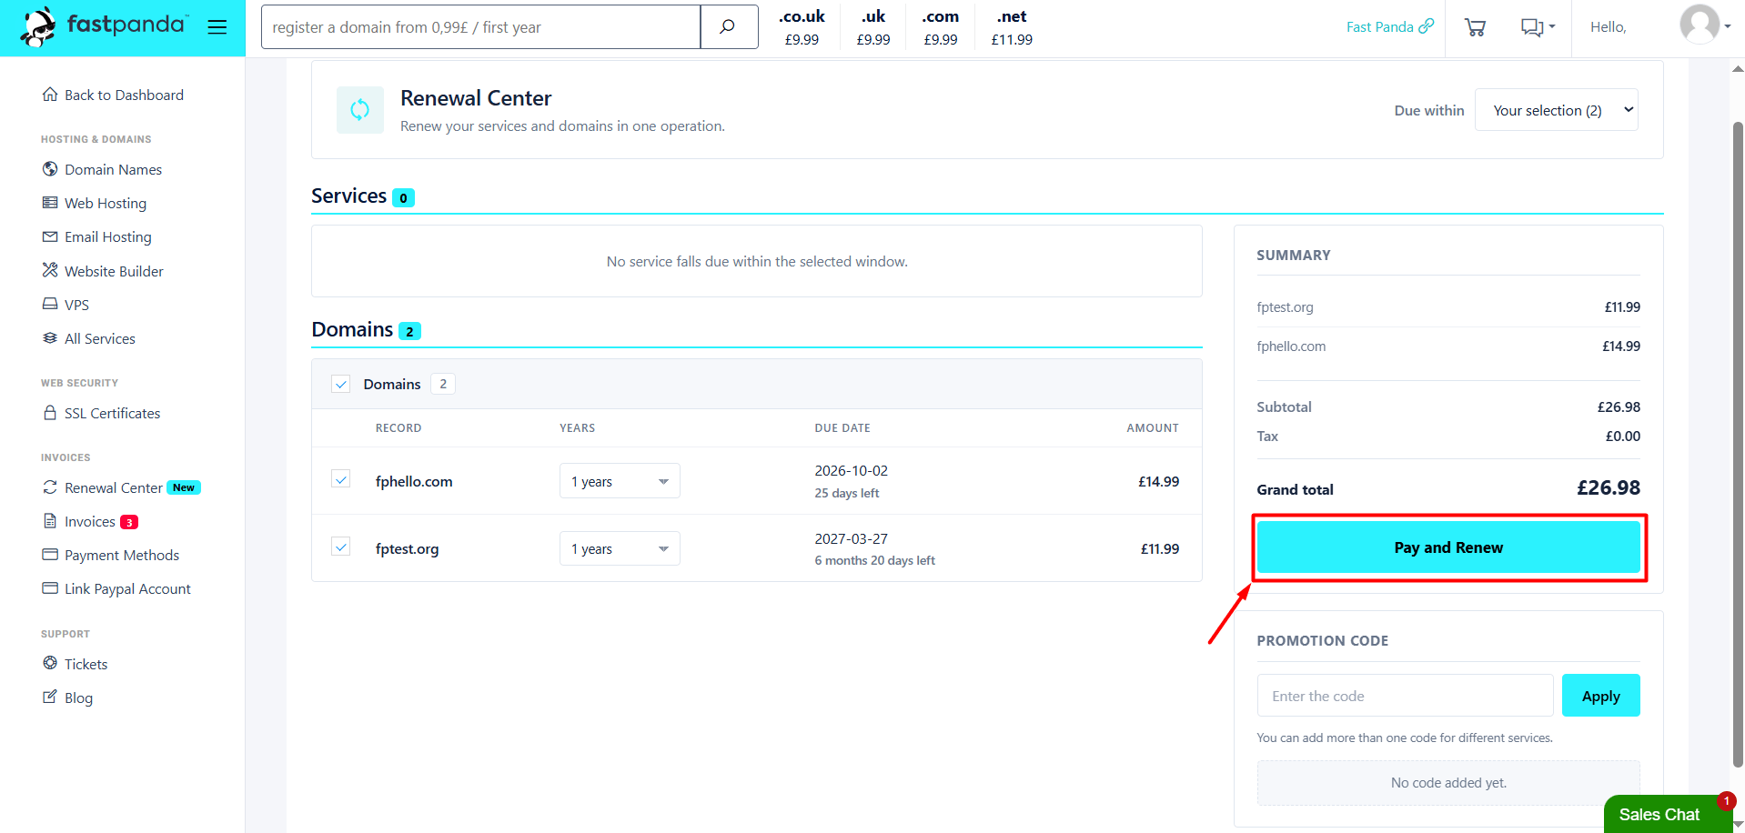
Task: Click the Link Paypal Account card icon
Action: tap(50, 587)
